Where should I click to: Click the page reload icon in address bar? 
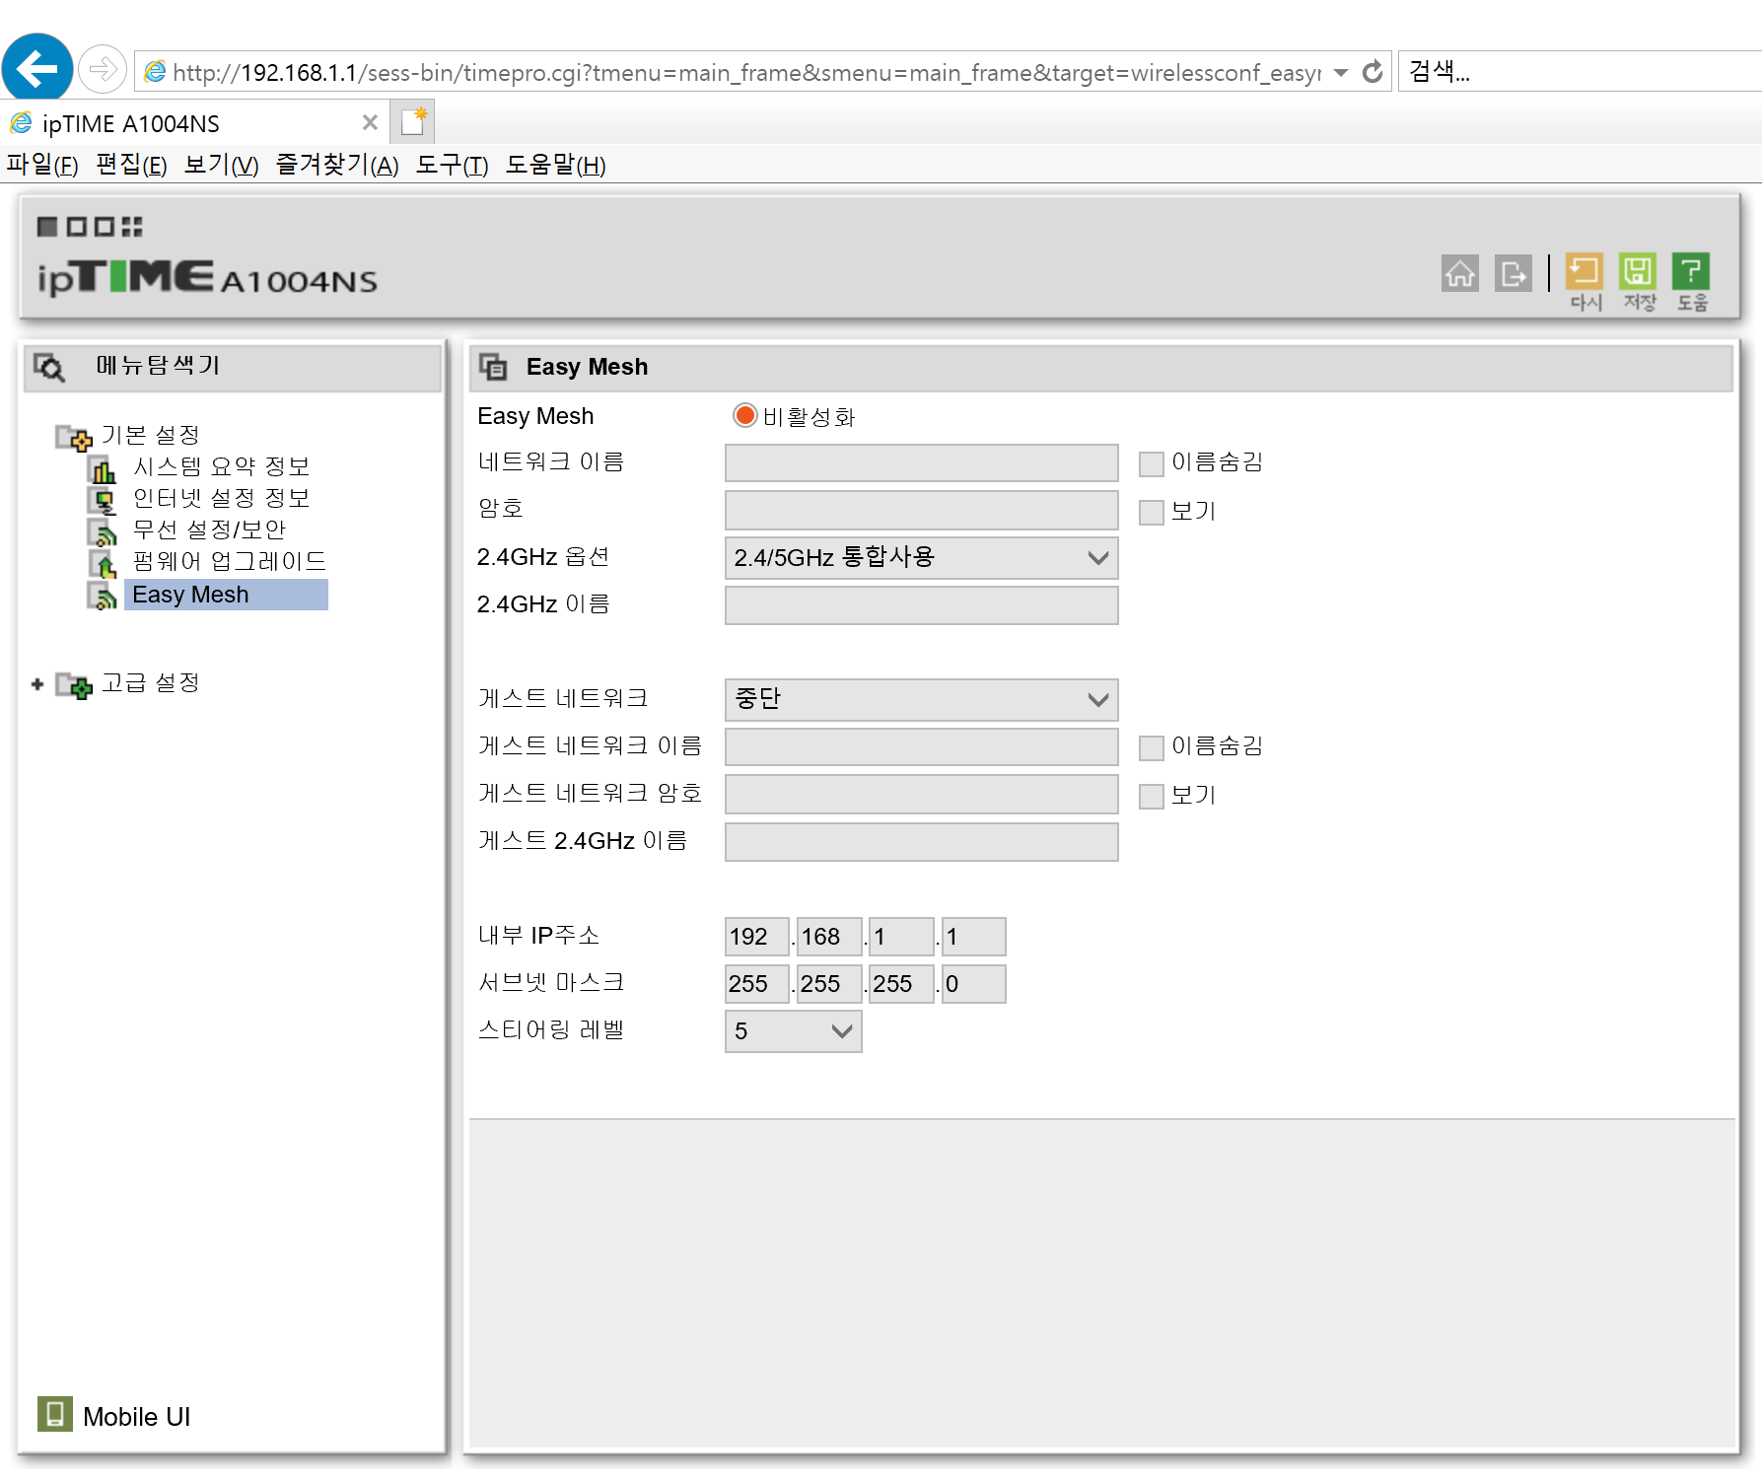tap(1372, 72)
